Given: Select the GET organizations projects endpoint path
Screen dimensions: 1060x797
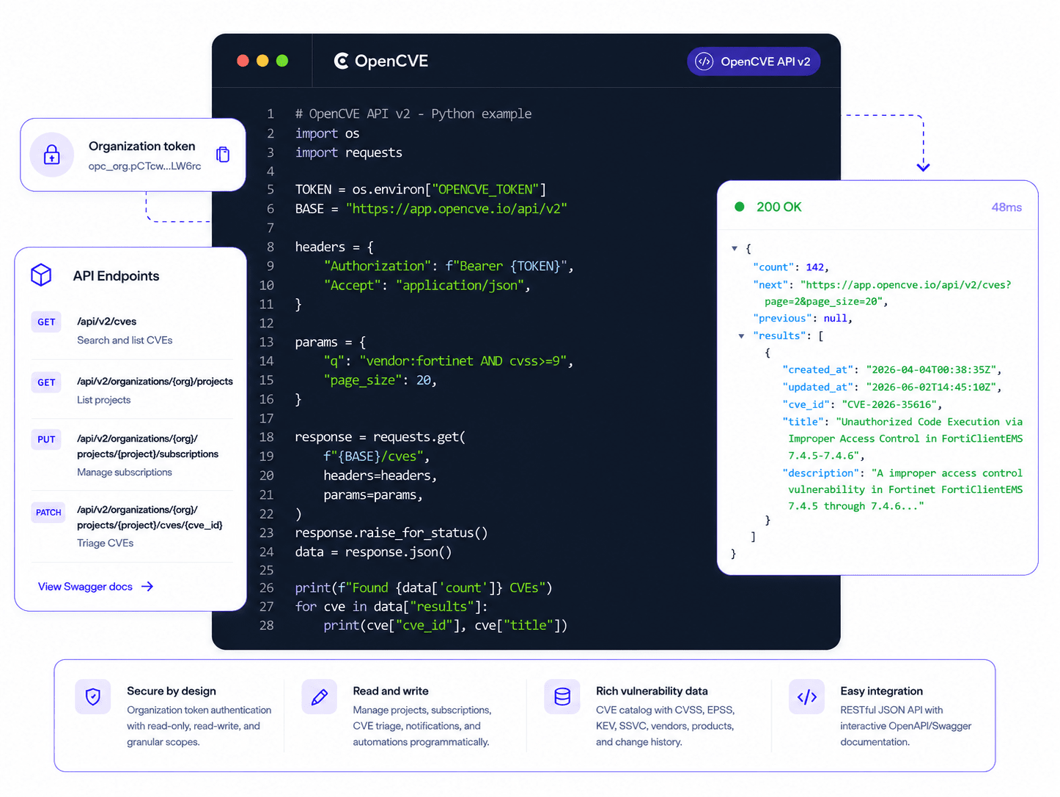Looking at the screenshot, I should coord(155,382).
